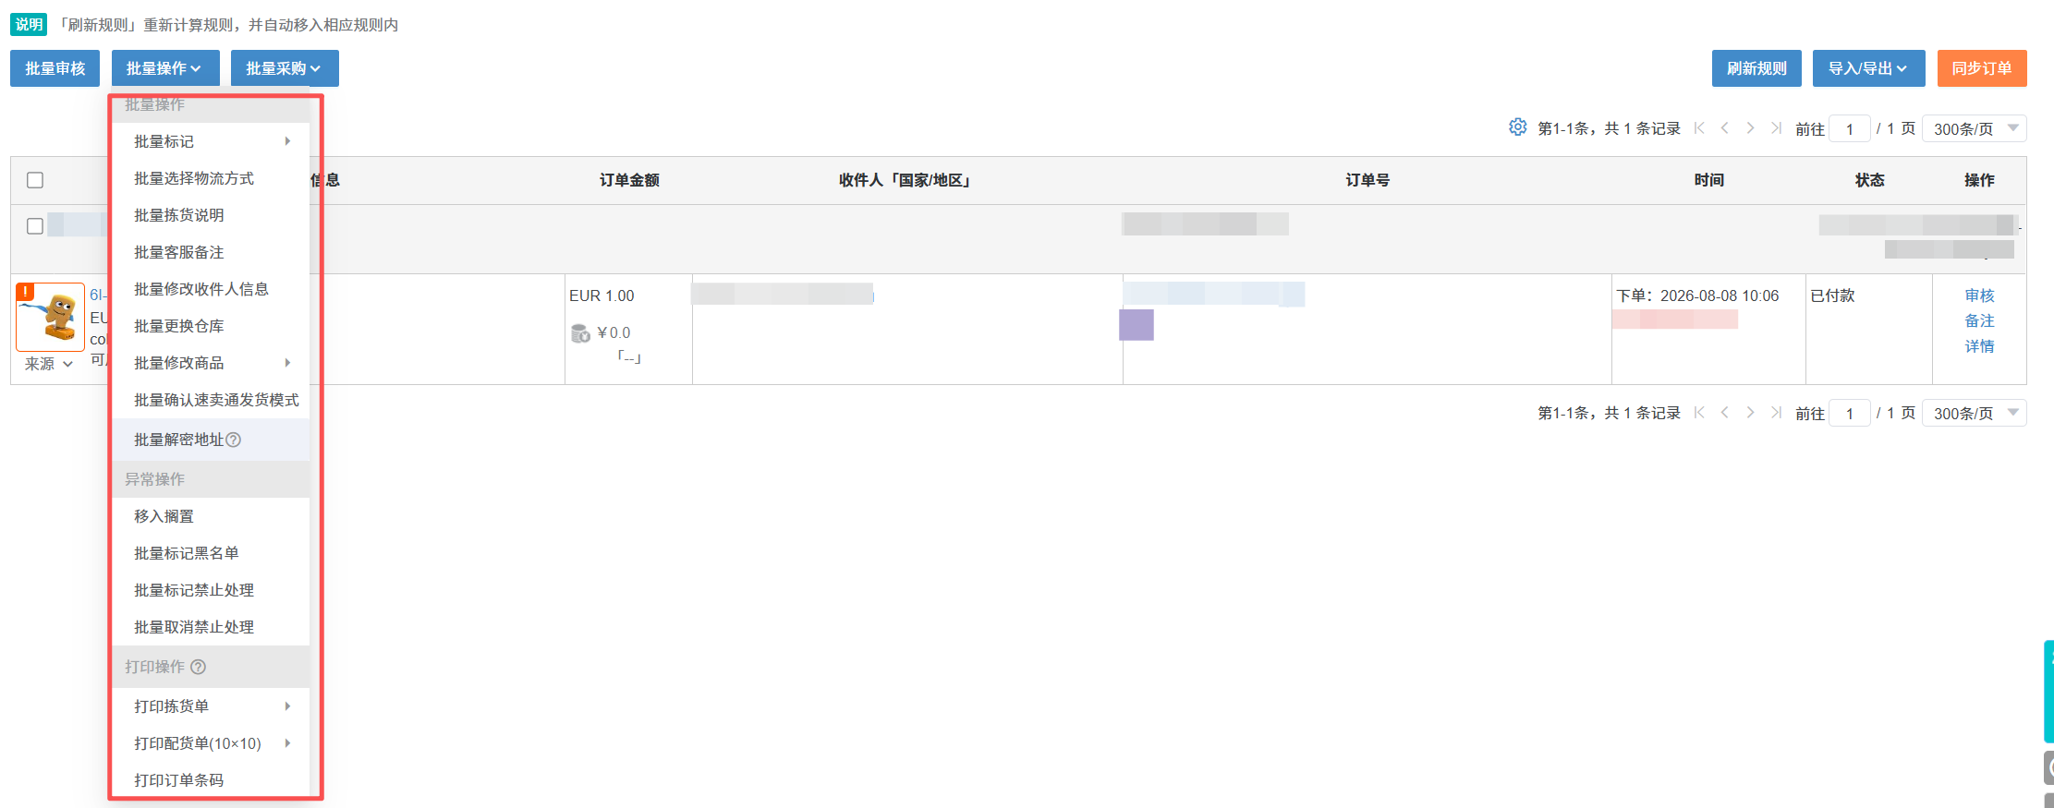
Task: Open the 备注 link in the order row
Action: (1979, 320)
